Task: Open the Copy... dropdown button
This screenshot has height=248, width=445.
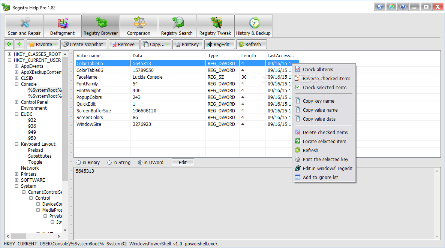Action: 156,44
